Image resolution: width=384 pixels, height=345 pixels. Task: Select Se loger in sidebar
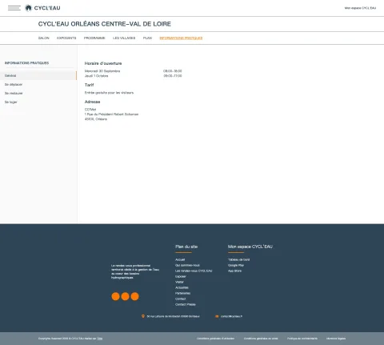click(x=11, y=102)
